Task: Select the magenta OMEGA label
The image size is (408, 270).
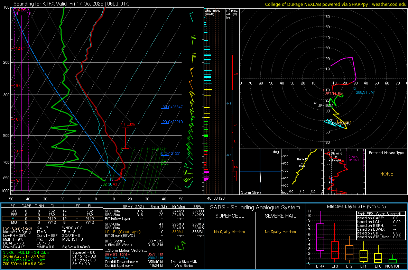Action: [21, 10]
